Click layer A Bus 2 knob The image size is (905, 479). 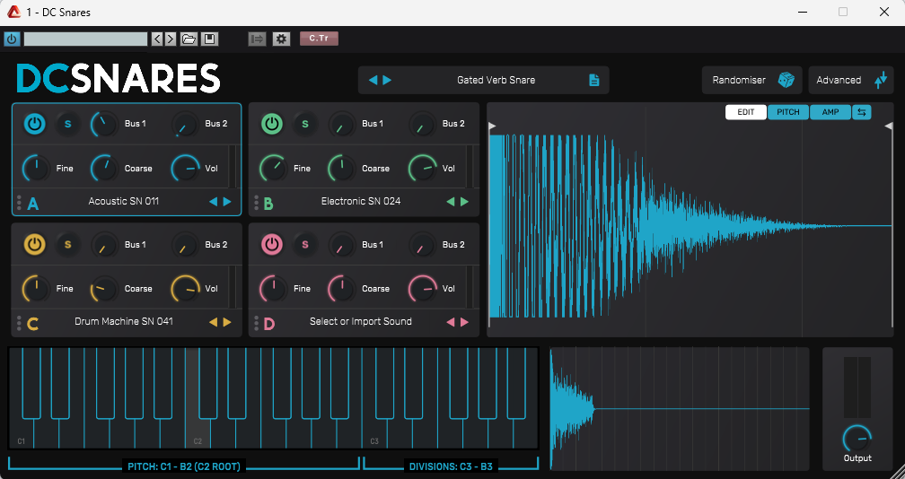(185, 124)
